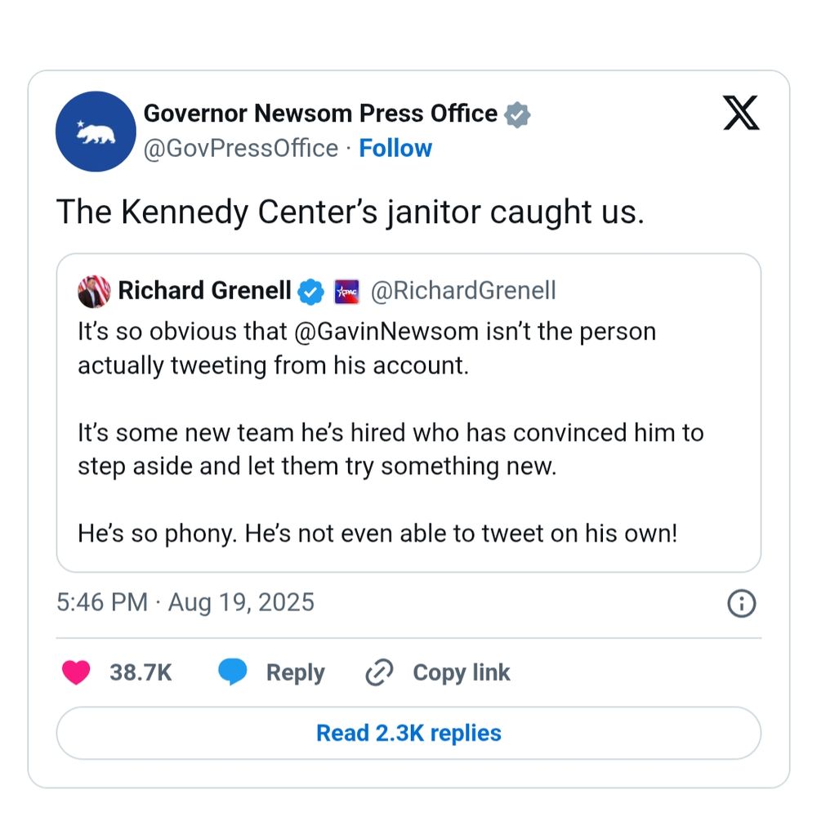Image resolution: width=817 pixels, height=817 pixels.
Task: Click the Copy link text
Action: point(461,672)
